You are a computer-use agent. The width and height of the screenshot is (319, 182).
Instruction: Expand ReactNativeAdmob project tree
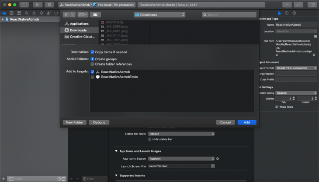[3, 19]
